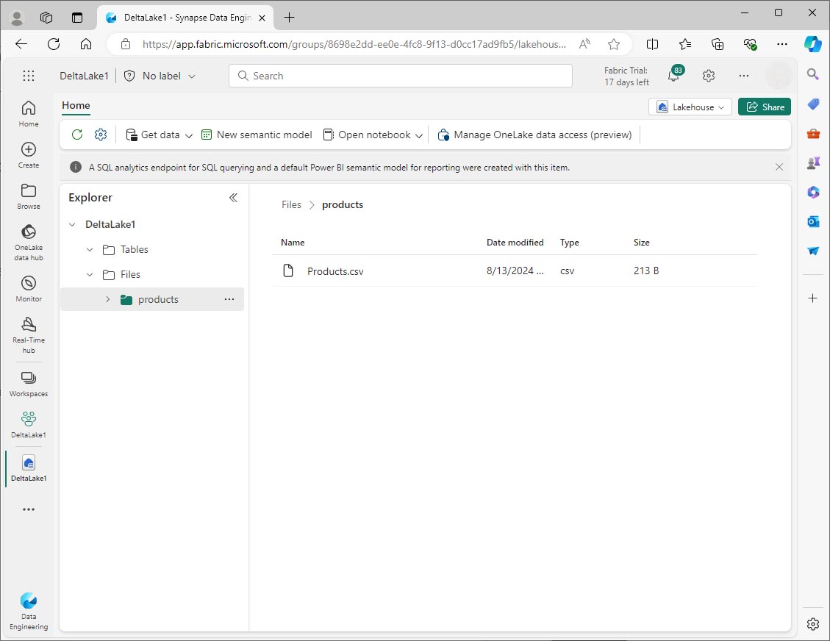Collapse the Tables folder chevron
This screenshot has height=641, width=830.
[90, 249]
